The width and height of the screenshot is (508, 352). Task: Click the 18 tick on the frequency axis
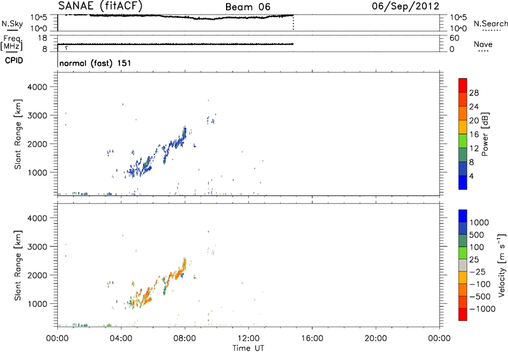(43, 38)
